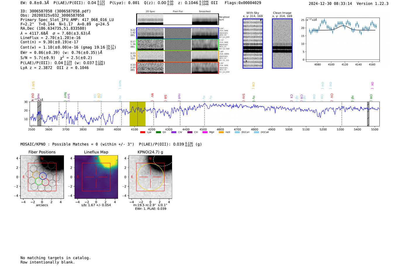409x278 pixels.
Task: Click the orange-bordered Smoothed fiber cutout
Action: [x=205, y=56]
